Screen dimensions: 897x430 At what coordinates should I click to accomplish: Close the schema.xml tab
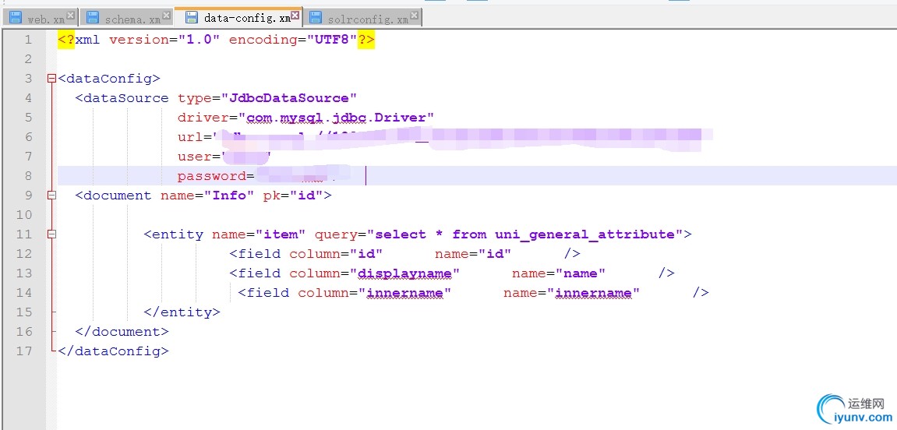(166, 15)
